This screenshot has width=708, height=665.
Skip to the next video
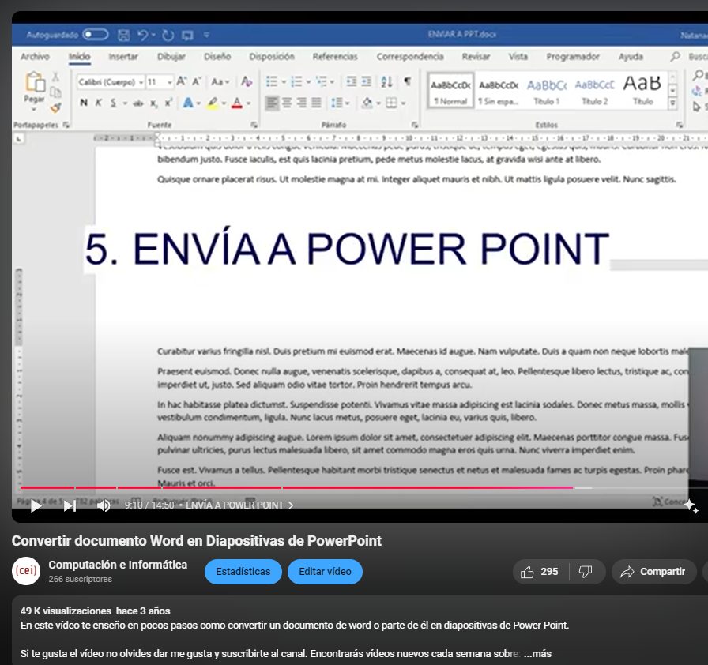click(x=70, y=505)
